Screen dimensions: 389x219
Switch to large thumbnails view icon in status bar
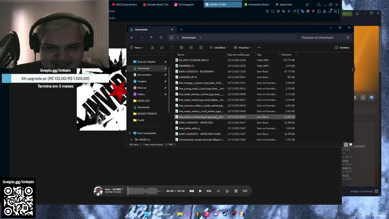(x=350, y=145)
